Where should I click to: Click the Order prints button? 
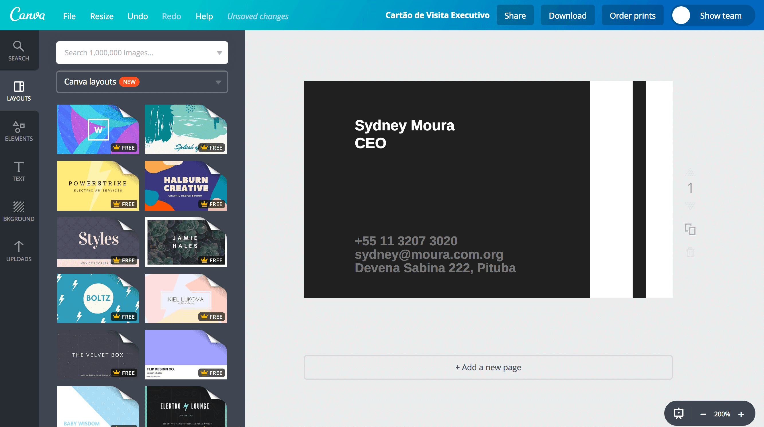pos(632,15)
